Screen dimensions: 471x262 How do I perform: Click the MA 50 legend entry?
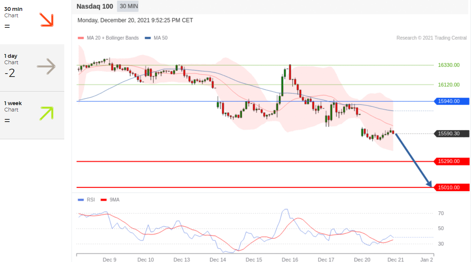click(x=156, y=38)
